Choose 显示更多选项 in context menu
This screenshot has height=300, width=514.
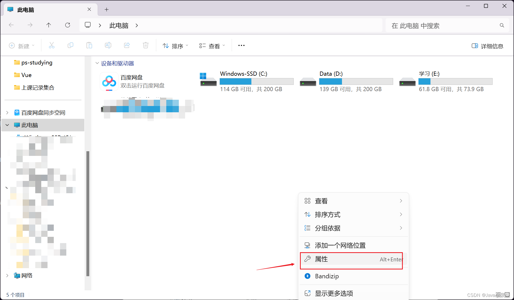coord(334,293)
